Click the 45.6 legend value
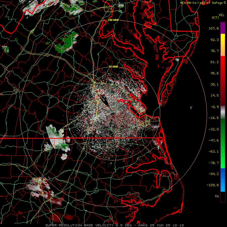 [215, 73]
